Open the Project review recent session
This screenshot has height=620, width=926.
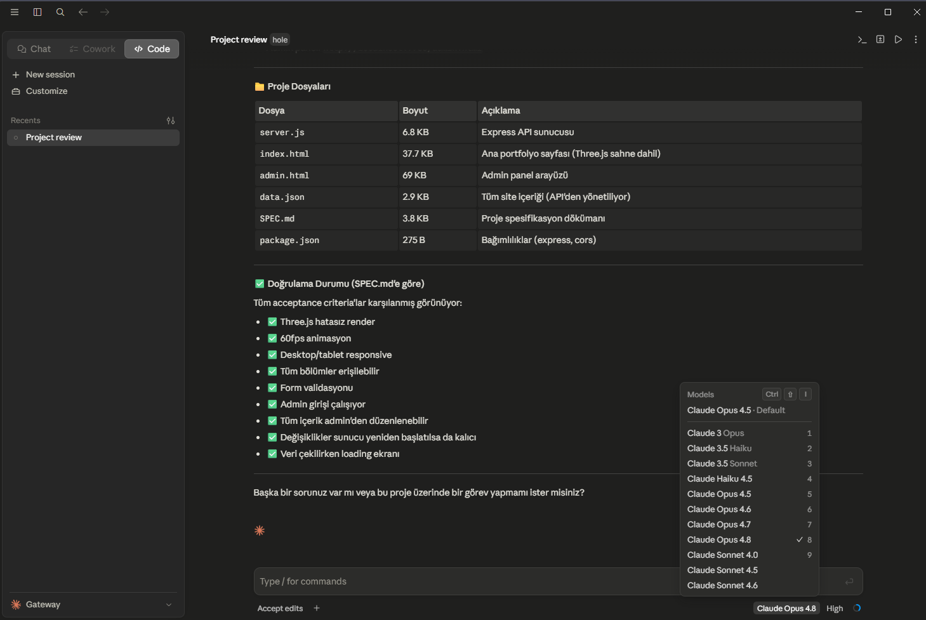tap(93, 138)
